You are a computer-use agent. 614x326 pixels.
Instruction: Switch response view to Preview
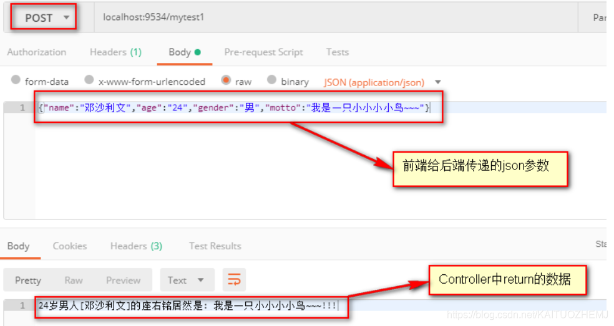(x=123, y=280)
